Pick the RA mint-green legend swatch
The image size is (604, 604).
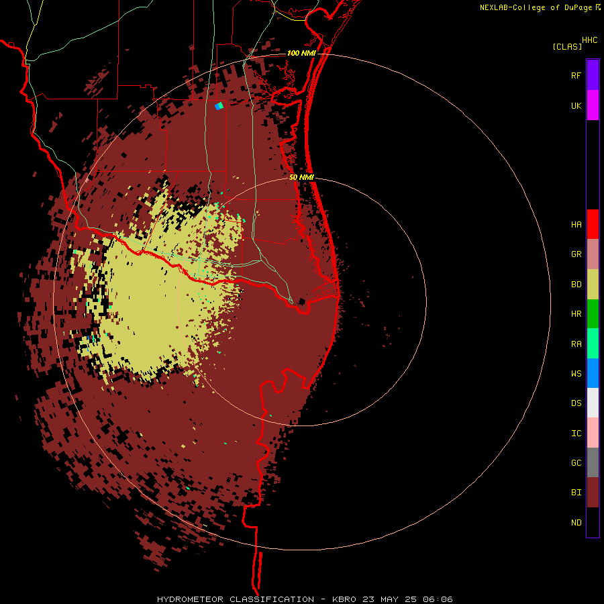593,344
